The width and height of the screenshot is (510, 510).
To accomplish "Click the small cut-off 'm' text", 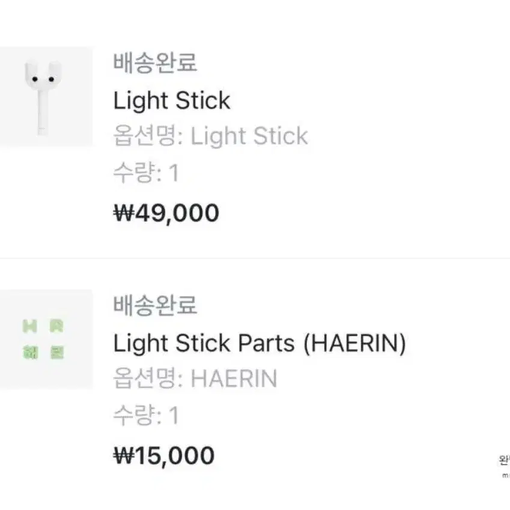I will click(506, 476).
